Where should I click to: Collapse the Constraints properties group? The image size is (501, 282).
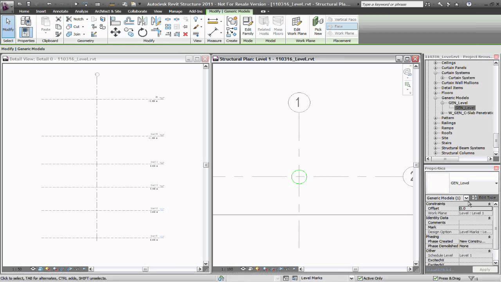[x=489, y=204]
